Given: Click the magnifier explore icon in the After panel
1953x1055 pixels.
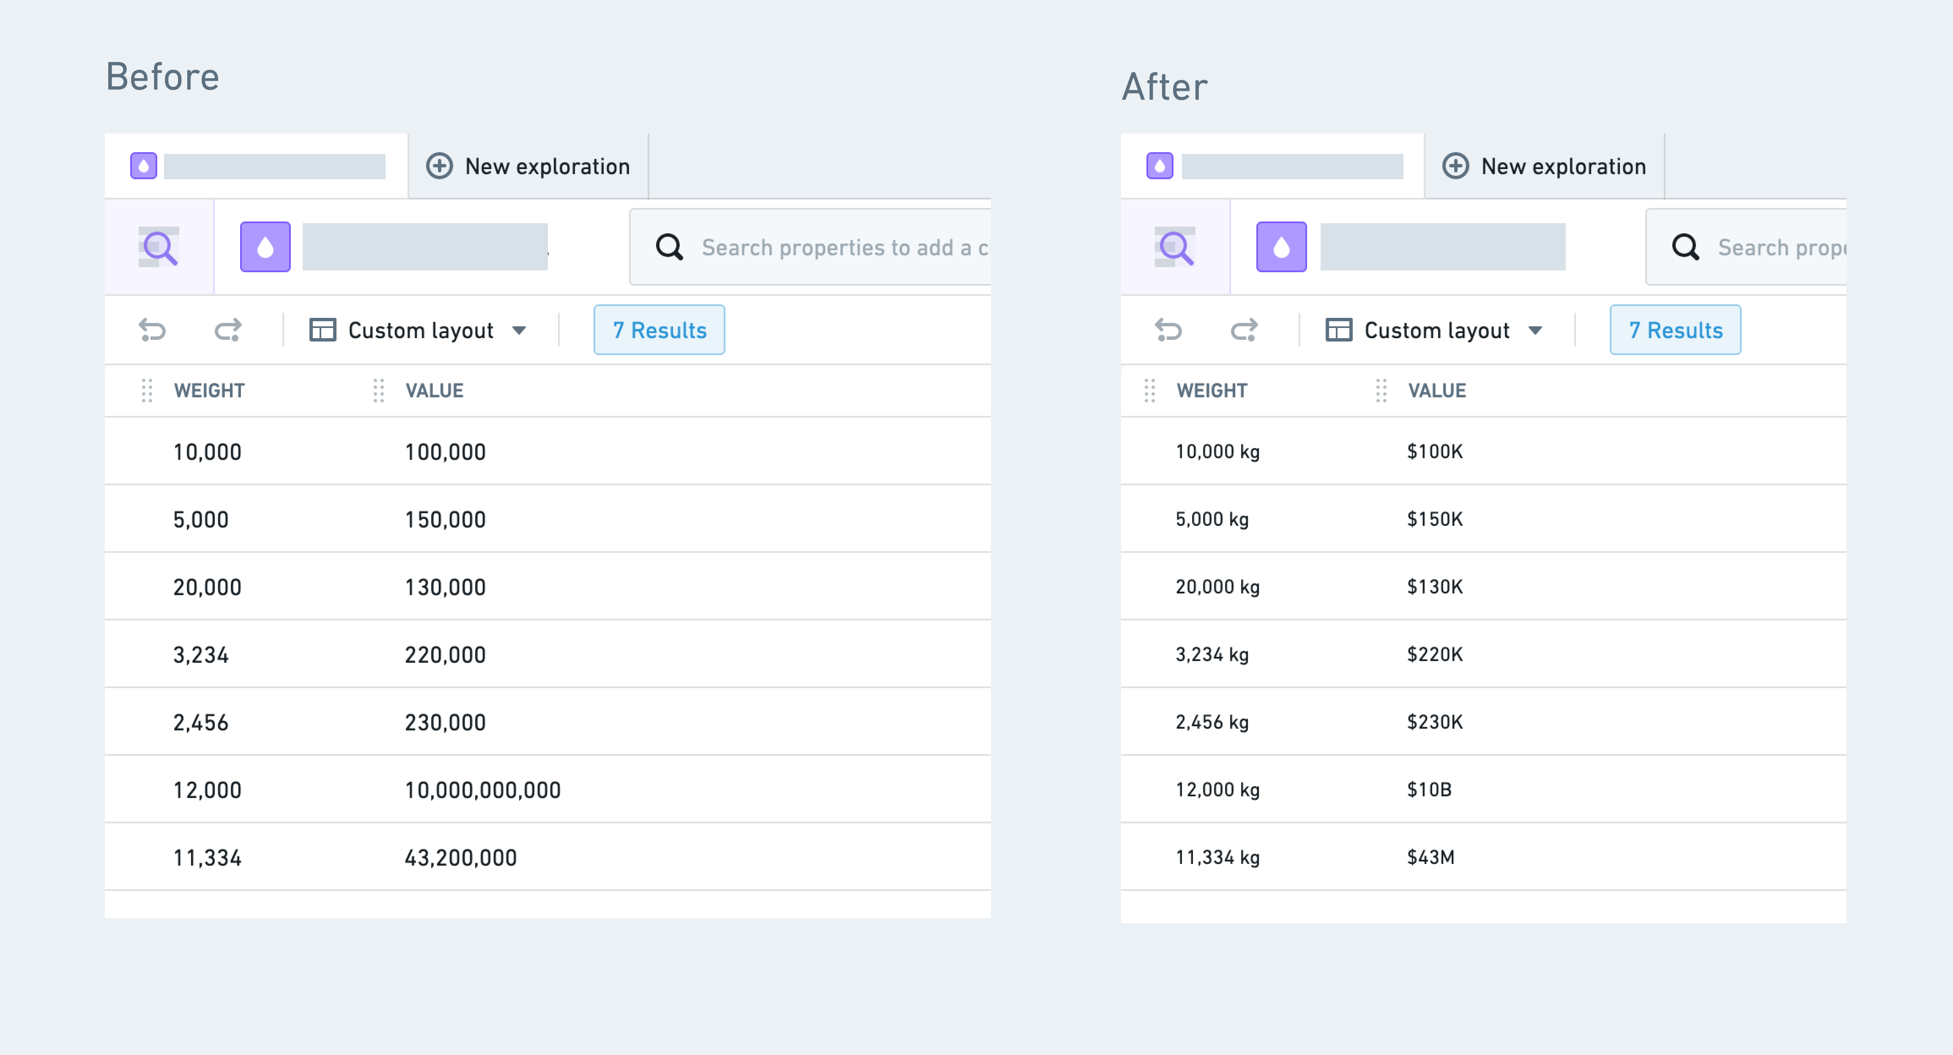Looking at the screenshot, I should pos(1175,247).
